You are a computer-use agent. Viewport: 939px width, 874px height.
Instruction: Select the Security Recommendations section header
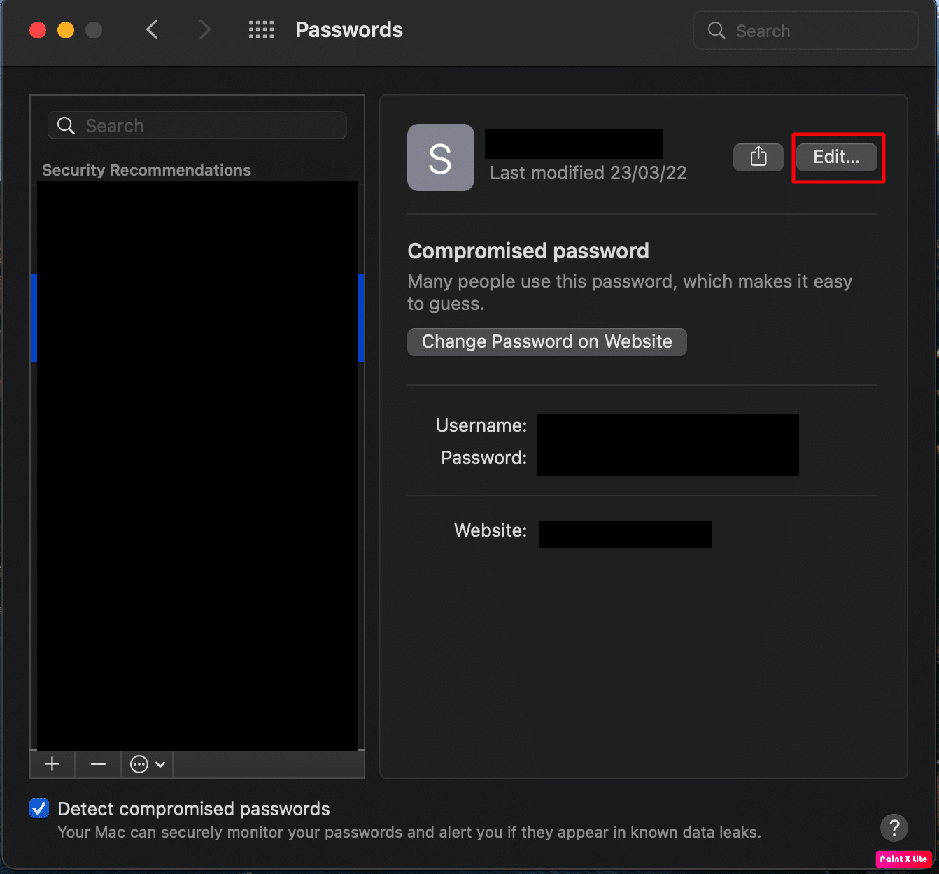(146, 170)
